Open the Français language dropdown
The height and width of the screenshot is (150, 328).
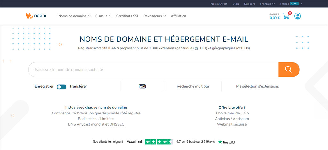(x=267, y=4)
